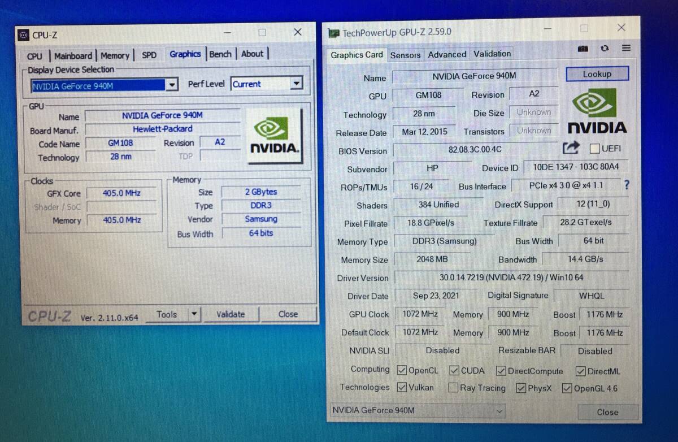
Task: Click the CPU-Z Code Name value GM108
Action: click(120, 143)
